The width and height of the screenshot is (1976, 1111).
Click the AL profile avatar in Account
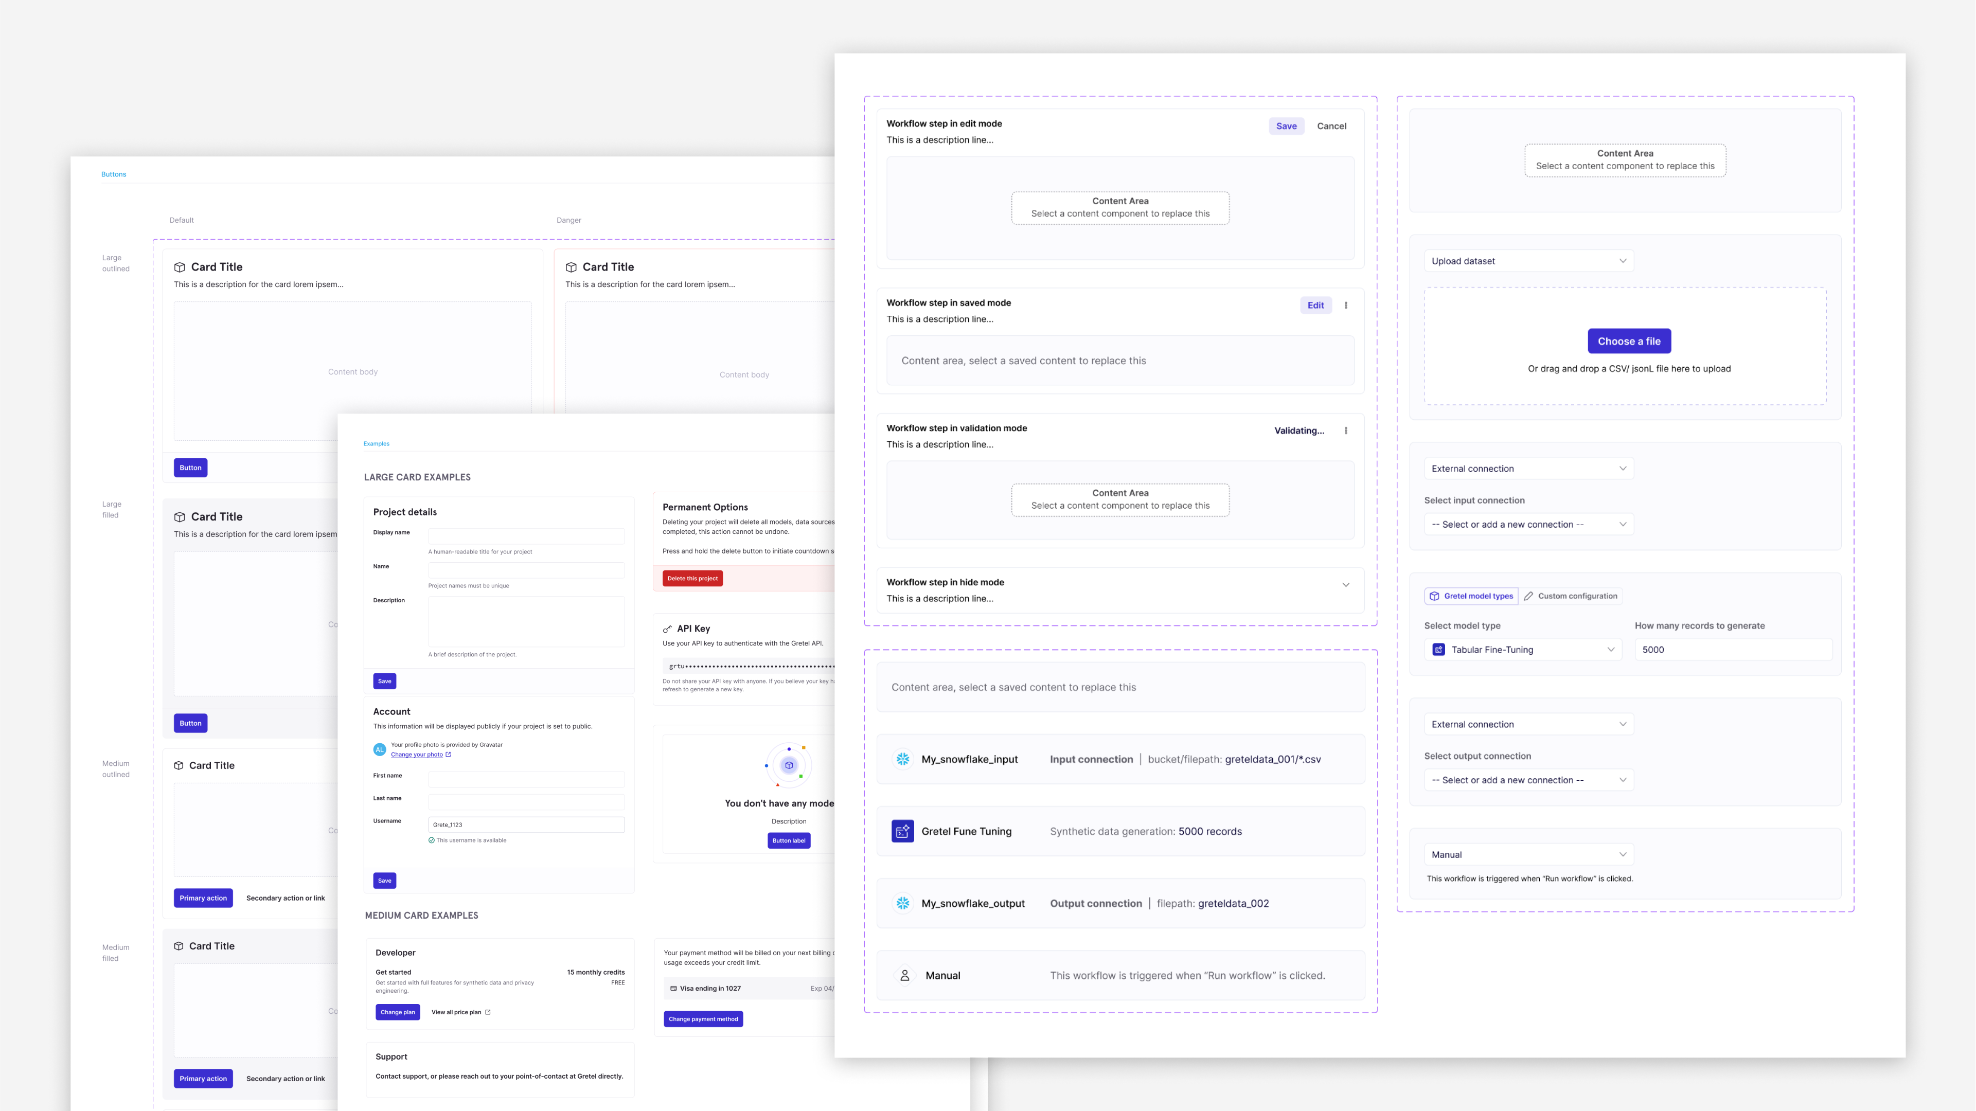pos(380,749)
